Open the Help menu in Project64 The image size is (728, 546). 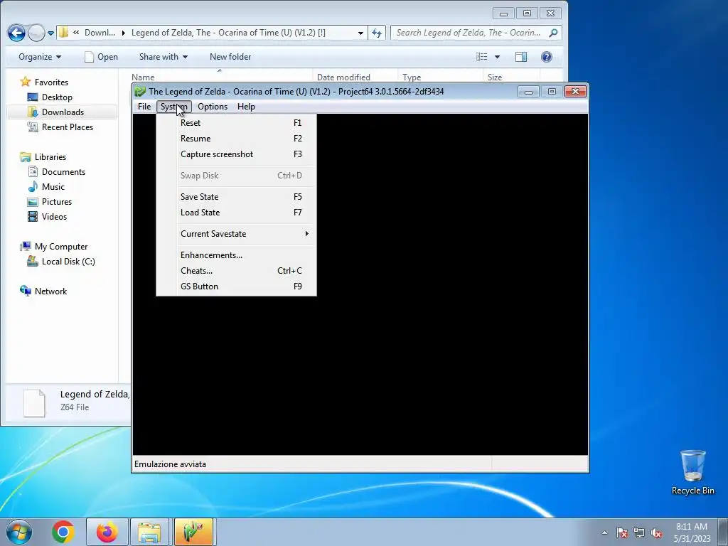point(246,107)
